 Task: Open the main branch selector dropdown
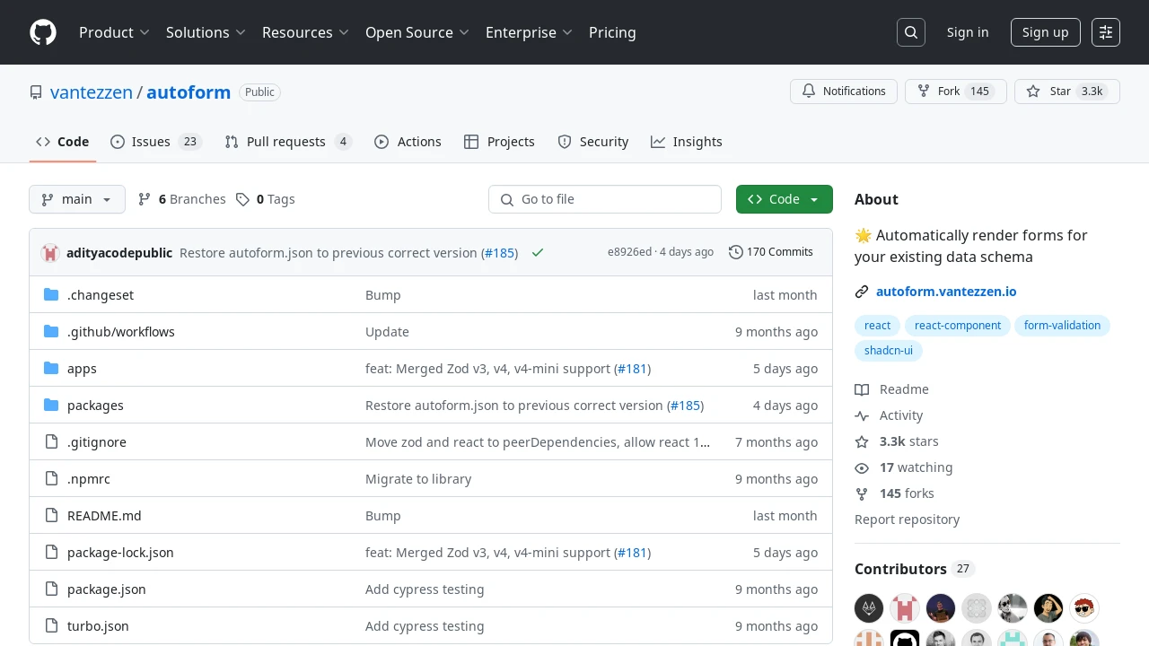77,199
